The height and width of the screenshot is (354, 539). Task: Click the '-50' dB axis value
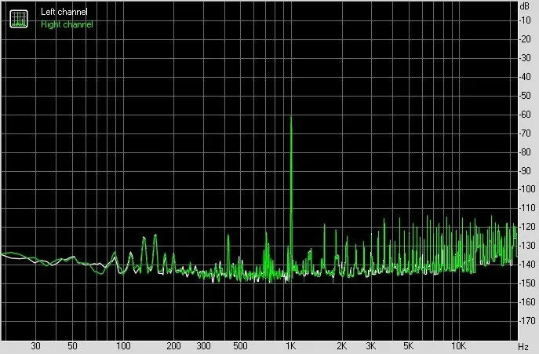[525, 96]
